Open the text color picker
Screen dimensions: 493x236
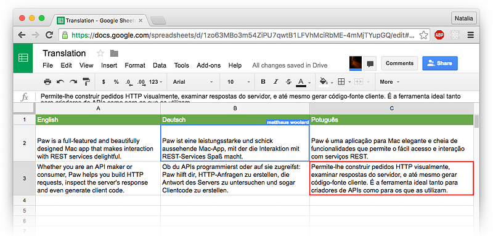(x=301, y=83)
